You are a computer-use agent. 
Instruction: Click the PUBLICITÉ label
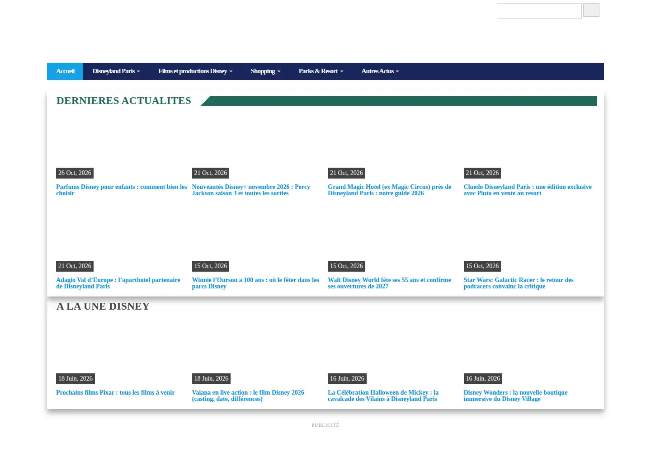[x=325, y=425]
